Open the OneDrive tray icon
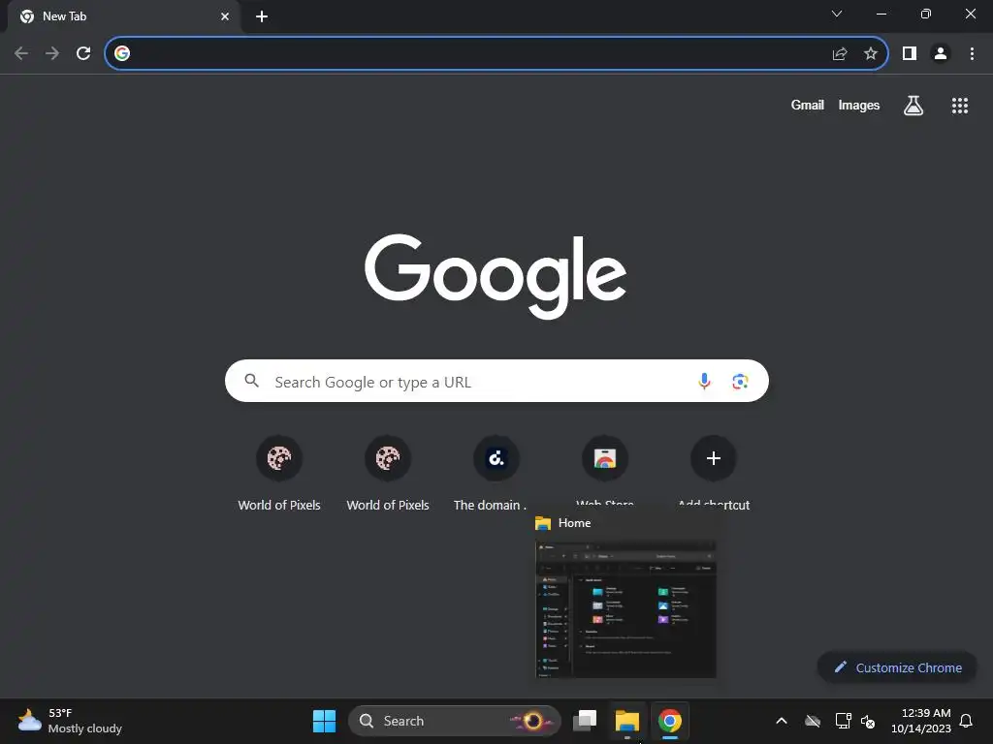993x744 pixels. click(x=813, y=721)
